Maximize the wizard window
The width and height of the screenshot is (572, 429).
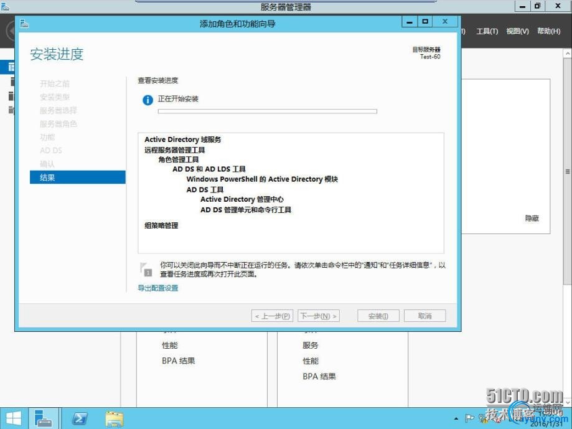pos(425,22)
